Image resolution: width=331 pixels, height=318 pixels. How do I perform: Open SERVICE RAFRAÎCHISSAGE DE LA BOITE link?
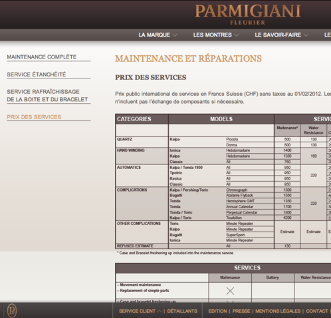(47, 96)
